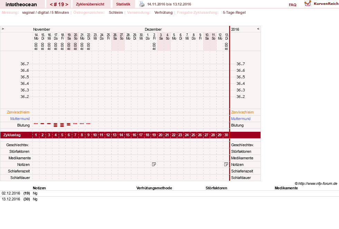
Task: Click the left Zervixschleim label
Action: 18,112
